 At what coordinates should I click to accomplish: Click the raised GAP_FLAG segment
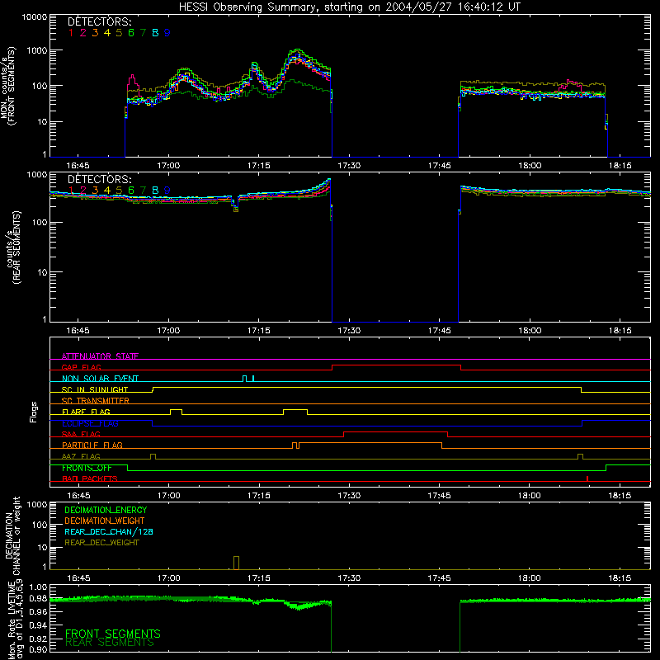coord(396,365)
